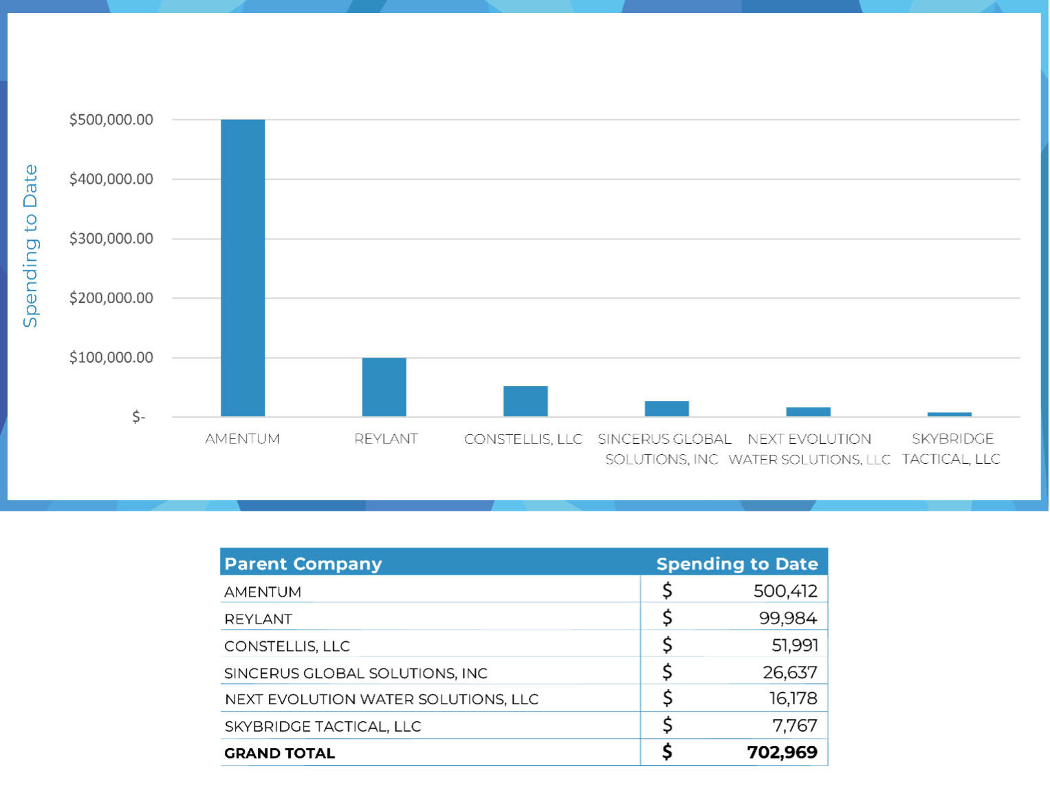
Task: Click the 500,412 spending value
Action: point(785,591)
